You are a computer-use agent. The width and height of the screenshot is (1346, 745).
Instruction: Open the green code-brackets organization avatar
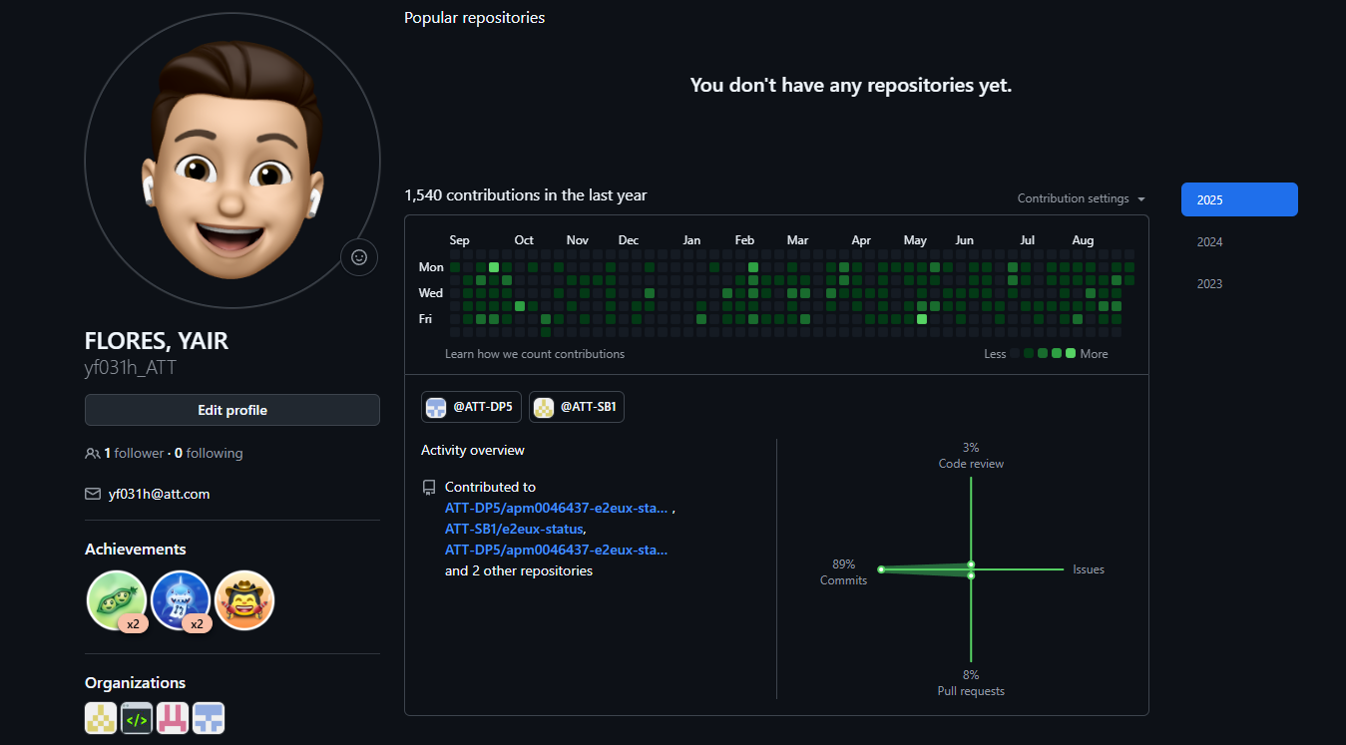(137, 718)
